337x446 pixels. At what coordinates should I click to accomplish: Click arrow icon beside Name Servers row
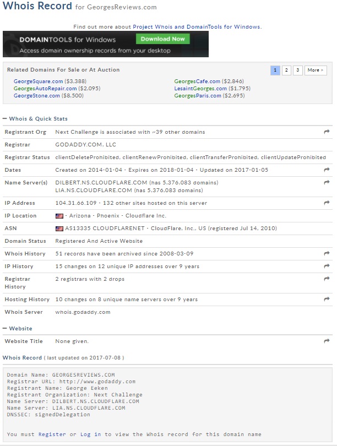tap(327, 182)
